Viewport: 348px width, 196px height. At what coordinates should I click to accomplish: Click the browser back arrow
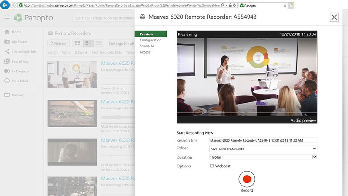[4, 6]
